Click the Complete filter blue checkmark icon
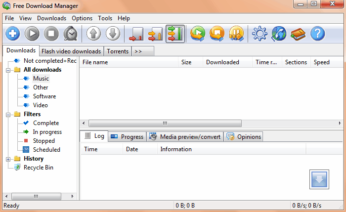 pyautogui.click(x=26, y=123)
